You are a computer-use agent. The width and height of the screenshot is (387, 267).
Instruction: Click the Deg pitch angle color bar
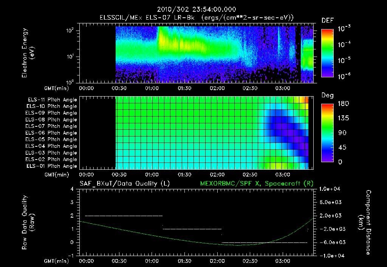pos(327,133)
